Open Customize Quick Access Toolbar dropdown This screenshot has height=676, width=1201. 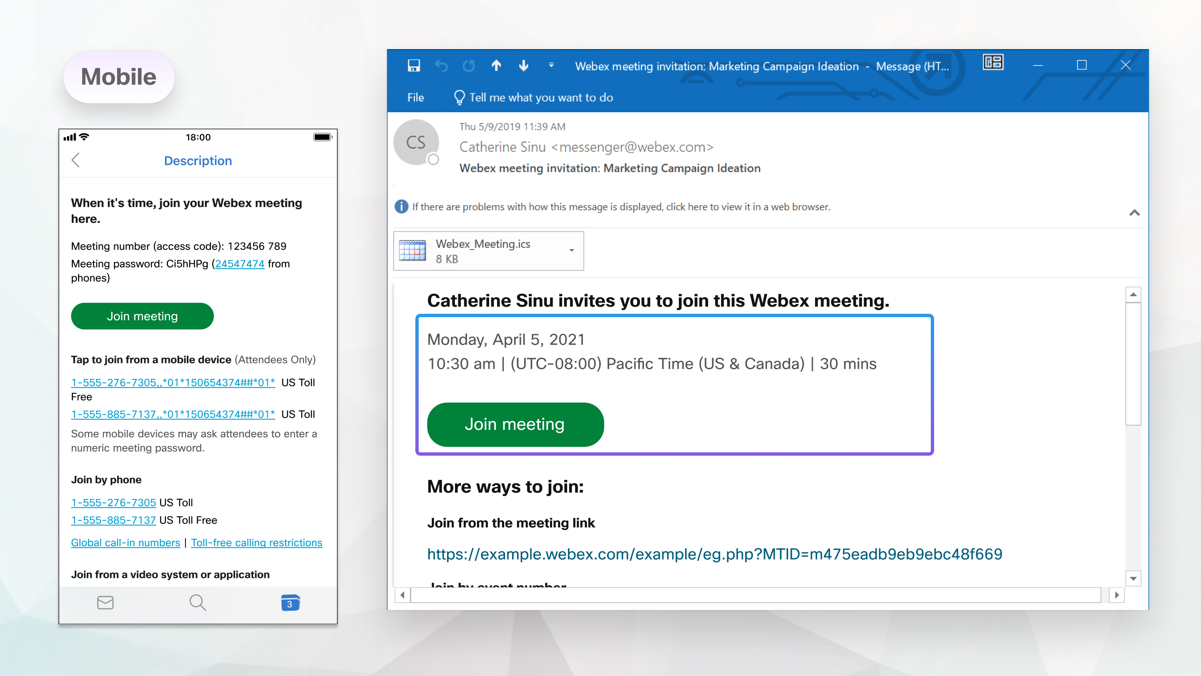tap(551, 66)
